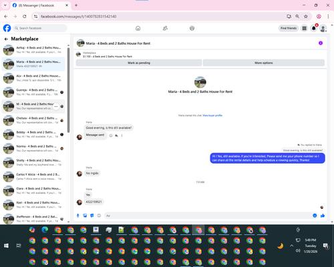Open the Alv conversation

tap(33, 78)
